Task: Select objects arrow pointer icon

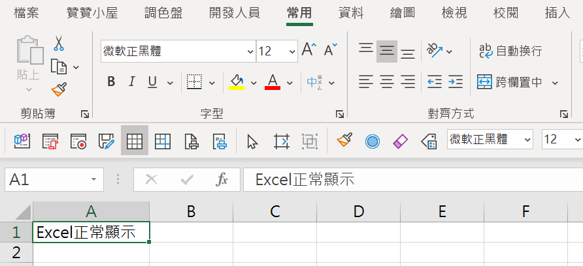Action: click(252, 141)
